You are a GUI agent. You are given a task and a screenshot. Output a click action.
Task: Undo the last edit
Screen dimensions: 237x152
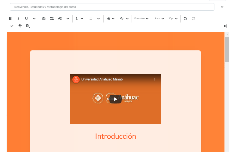(x=185, y=18)
